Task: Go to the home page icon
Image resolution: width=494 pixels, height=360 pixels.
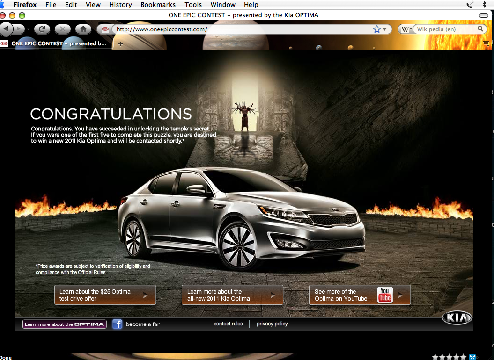Action: point(83,29)
